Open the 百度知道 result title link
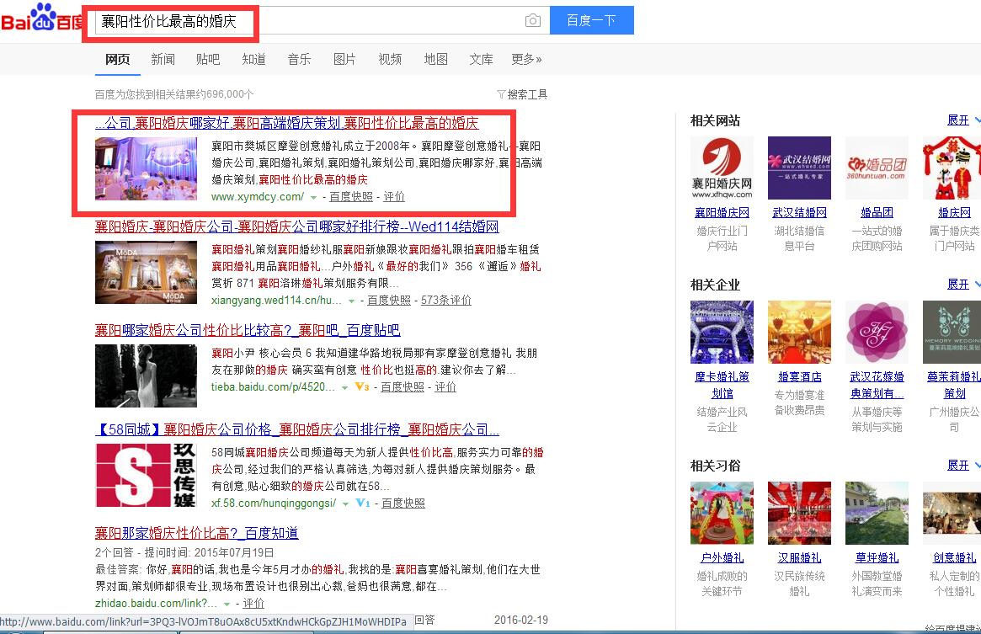 click(196, 533)
